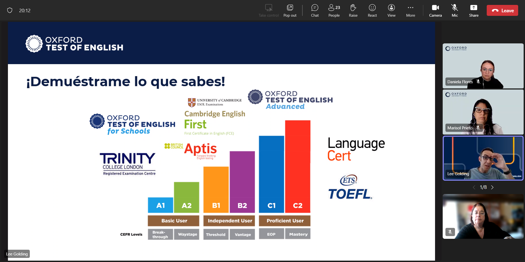Image resolution: width=525 pixels, height=262 pixels.
Task: Pop out the shared content
Action: (290, 11)
